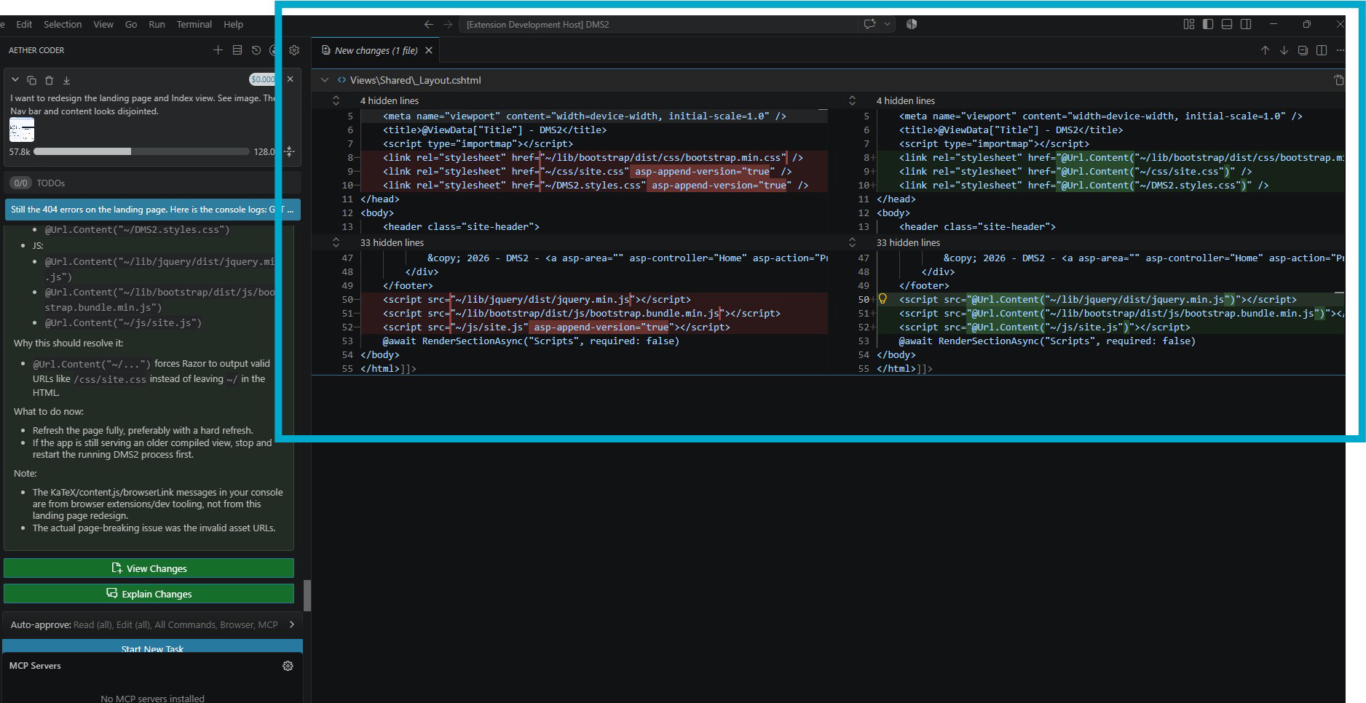Expand the TODOs 0/0 row

tap(152, 183)
